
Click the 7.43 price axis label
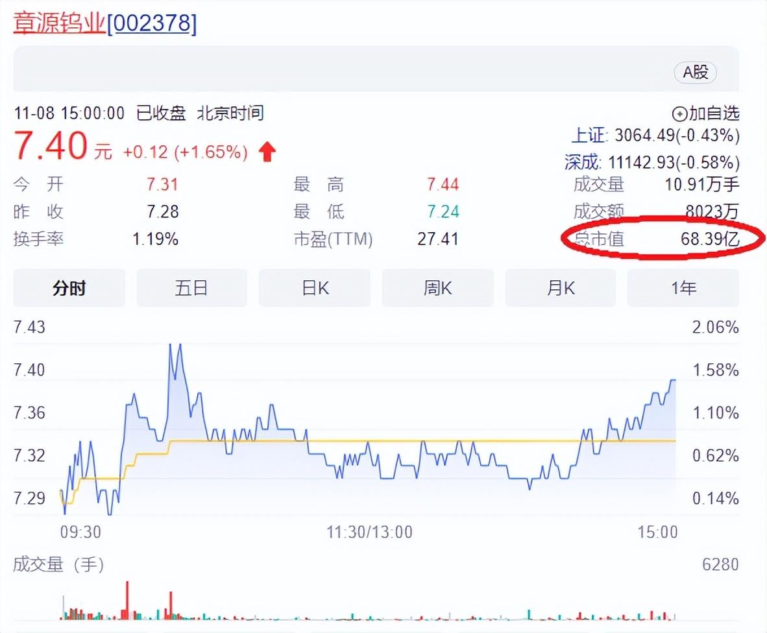(29, 327)
